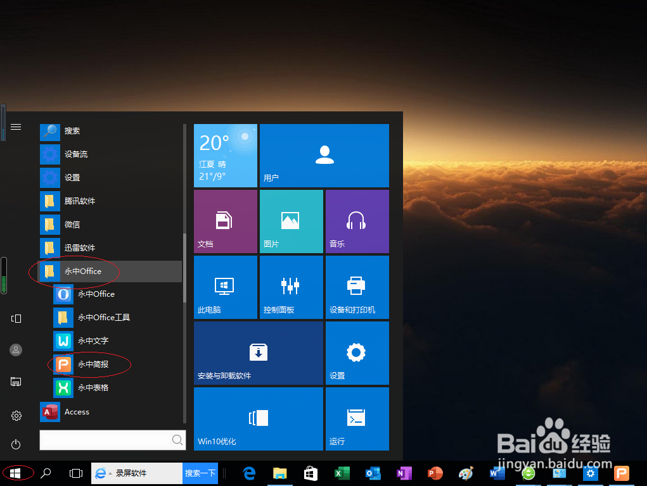Expand the 腾讯软件 folder
This screenshot has height=486, width=647.
point(111,201)
